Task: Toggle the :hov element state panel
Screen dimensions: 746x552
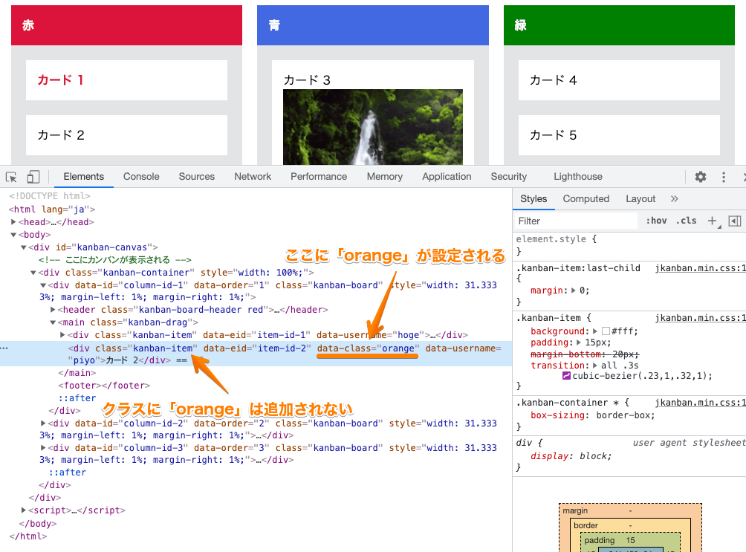Action: click(x=656, y=221)
